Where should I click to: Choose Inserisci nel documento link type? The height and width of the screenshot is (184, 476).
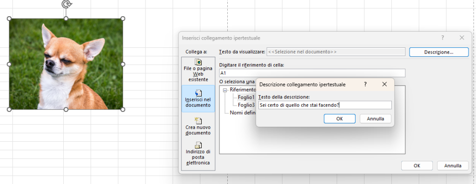tap(198, 99)
